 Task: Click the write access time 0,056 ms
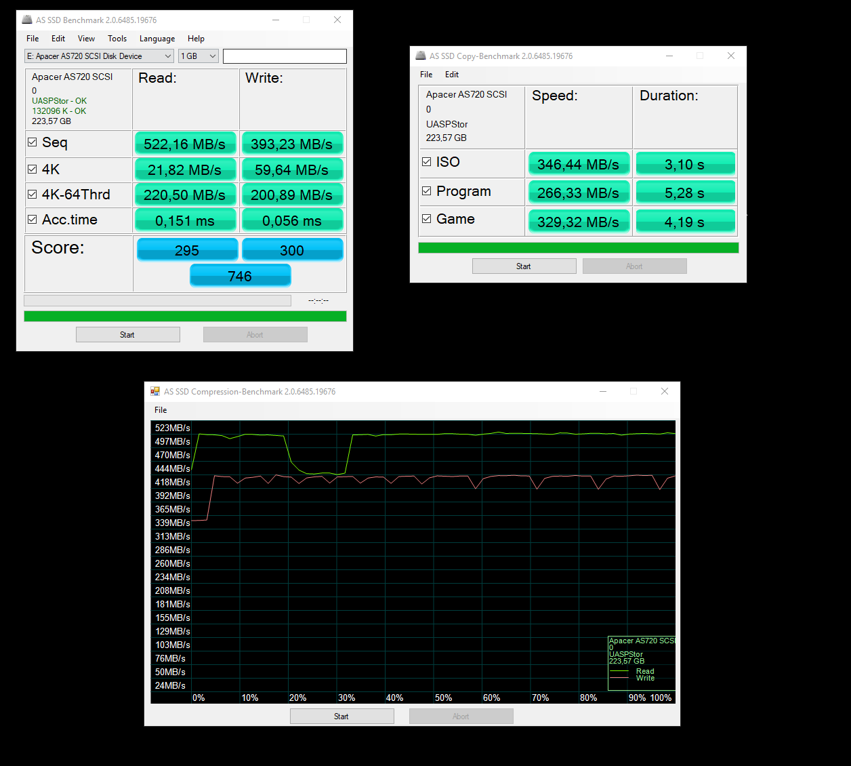(x=293, y=220)
